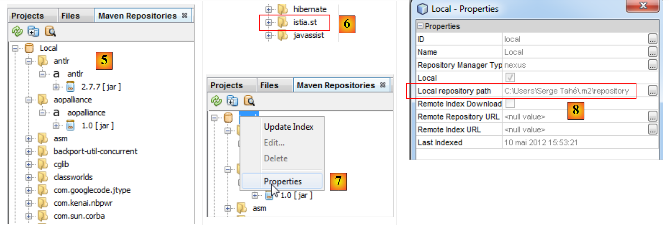
Task: Click the istia.st folder icon
Action: coord(283,22)
